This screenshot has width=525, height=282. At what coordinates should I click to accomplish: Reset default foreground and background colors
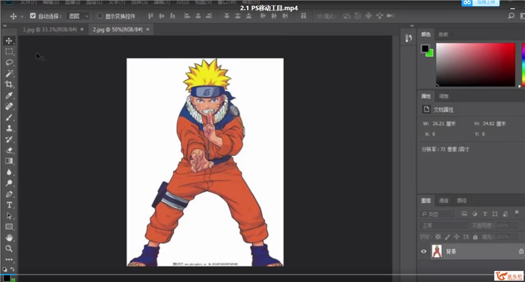(x=5, y=269)
